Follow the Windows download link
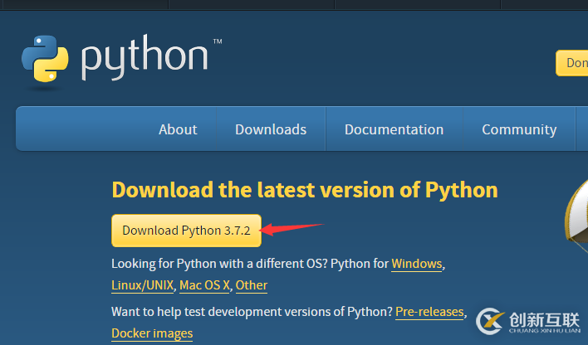588x345 pixels. pos(416,264)
